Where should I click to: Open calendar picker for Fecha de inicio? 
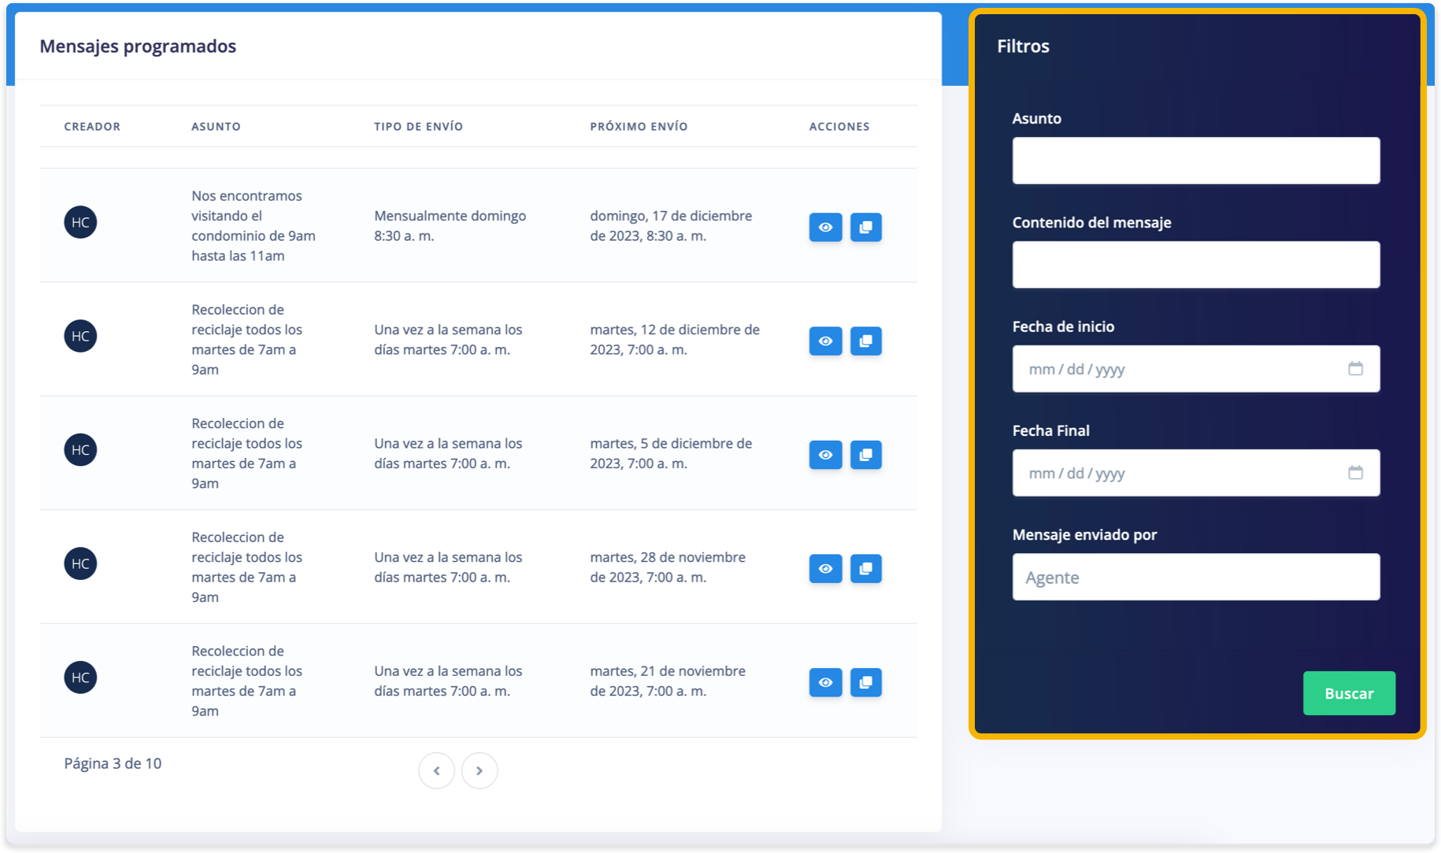(x=1355, y=368)
